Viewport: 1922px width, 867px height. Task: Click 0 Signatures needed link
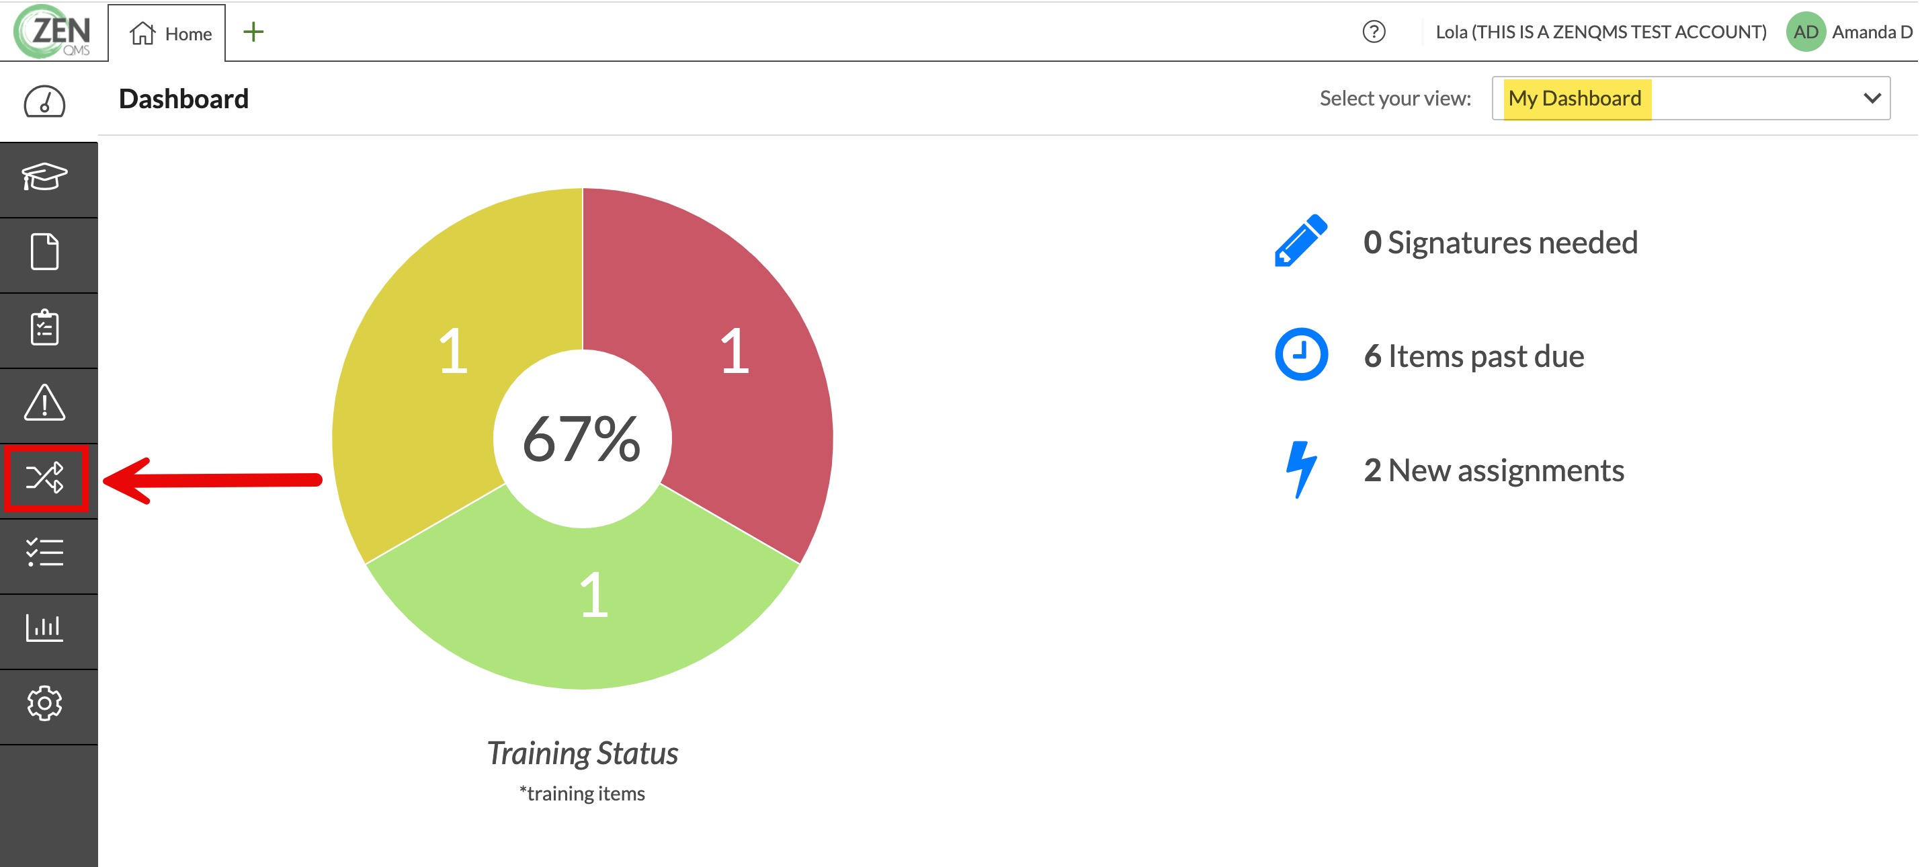1500,243
